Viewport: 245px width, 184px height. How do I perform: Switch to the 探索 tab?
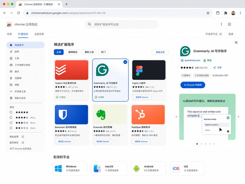pyautogui.click(x=9, y=34)
